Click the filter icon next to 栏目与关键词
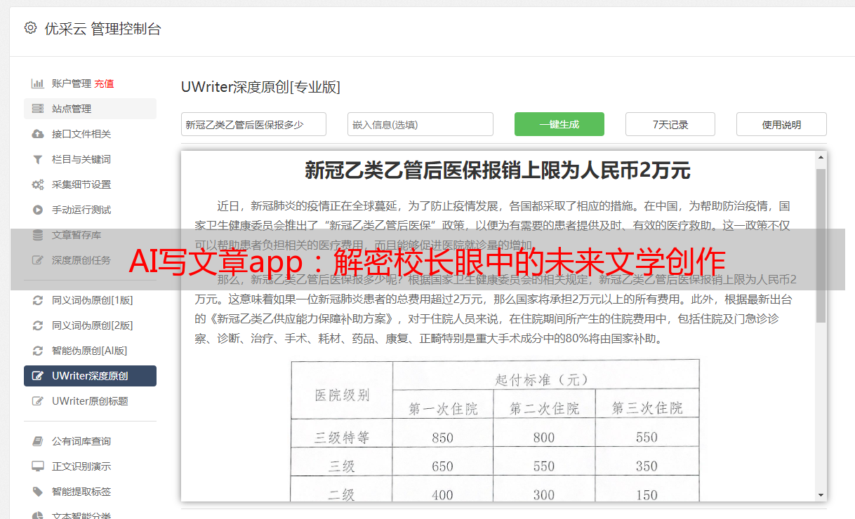855x519 pixels. (37, 159)
